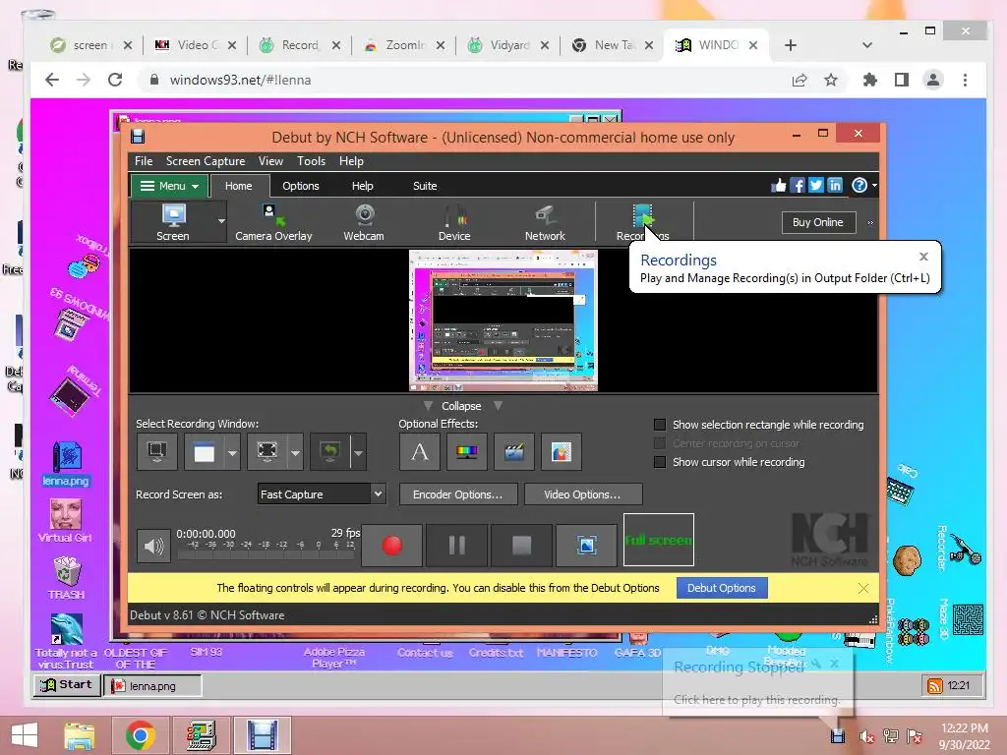Open color adjustments effect

tap(467, 452)
